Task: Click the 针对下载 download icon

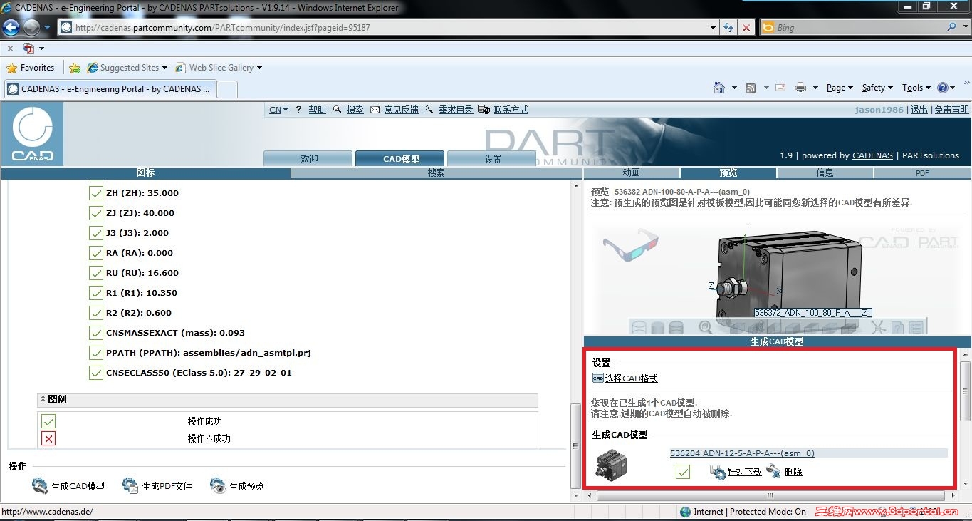Action: tap(718, 472)
